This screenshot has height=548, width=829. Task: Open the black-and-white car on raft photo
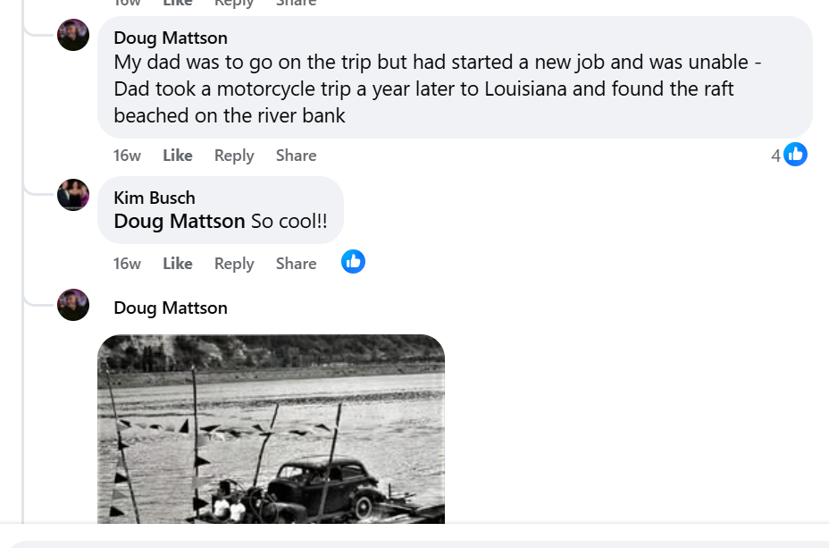(x=271, y=429)
